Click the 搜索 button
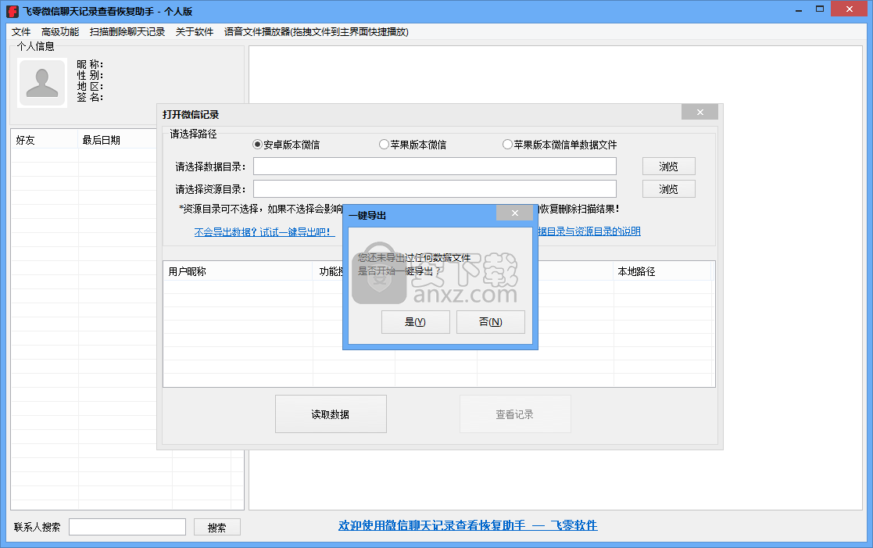 [x=217, y=528]
